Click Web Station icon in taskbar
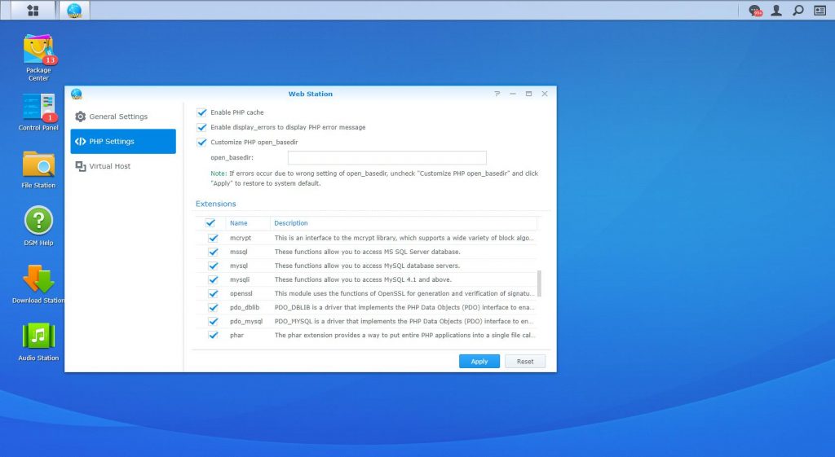Viewport: 835px width, 457px height. (74, 10)
